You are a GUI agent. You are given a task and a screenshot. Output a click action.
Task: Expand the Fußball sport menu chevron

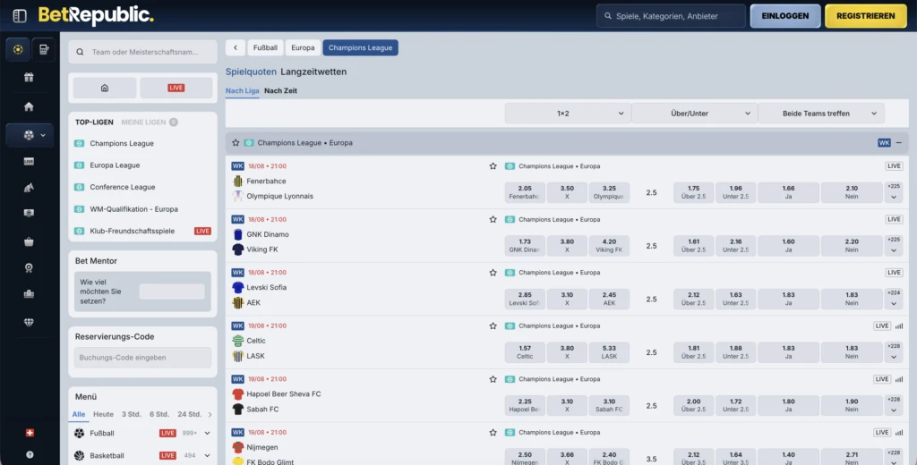(207, 433)
